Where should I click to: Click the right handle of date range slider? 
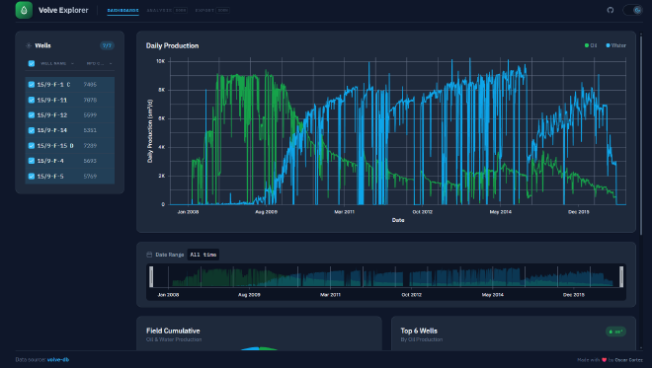(621, 277)
